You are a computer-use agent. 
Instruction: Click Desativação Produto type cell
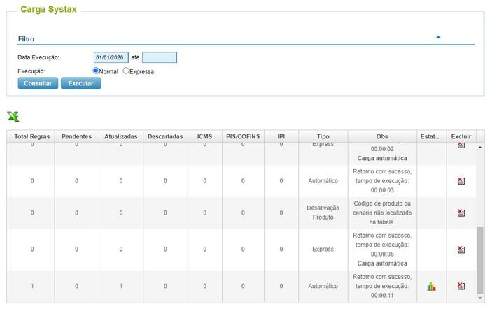(x=323, y=213)
